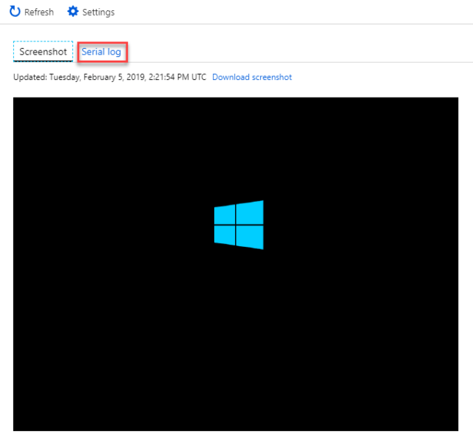The width and height of the screenshot is (473, 445).
Task: Click the 'Updated:' label text
Action: [30, 77]
